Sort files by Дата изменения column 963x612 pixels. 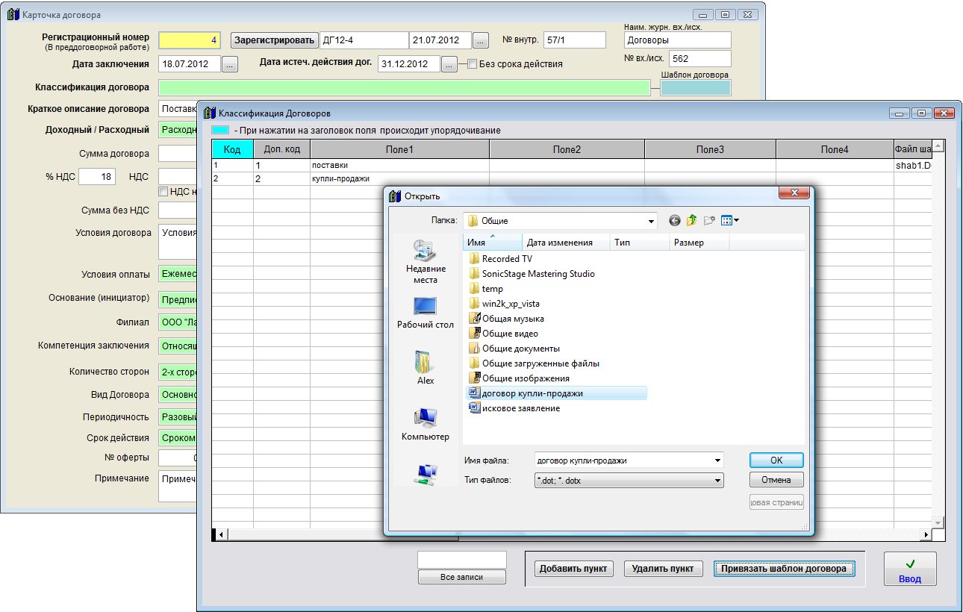[x=560, y=243]
